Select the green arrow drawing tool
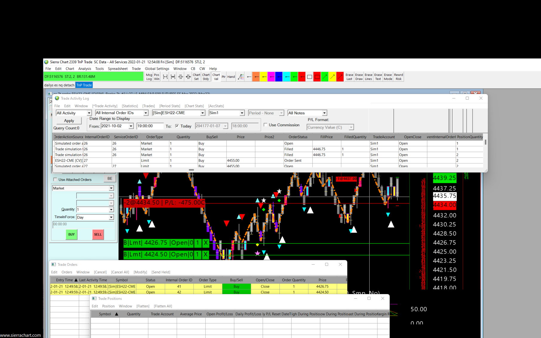This screenshot has width=541, height=338. click(x=325, y=77)
